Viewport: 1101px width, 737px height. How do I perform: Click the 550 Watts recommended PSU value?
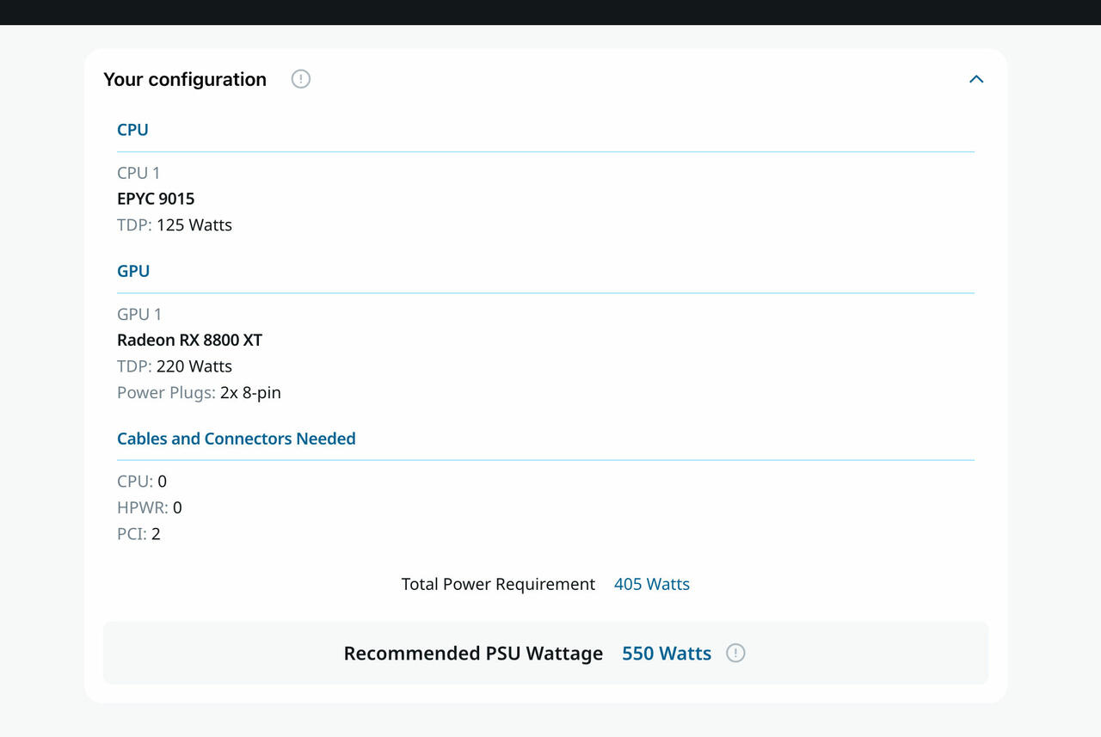667,654
